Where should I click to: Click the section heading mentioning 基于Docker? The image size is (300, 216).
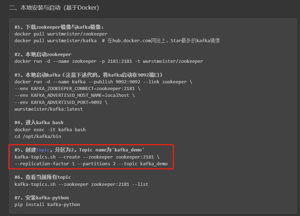pyautogui.click(x=54, y=7)
